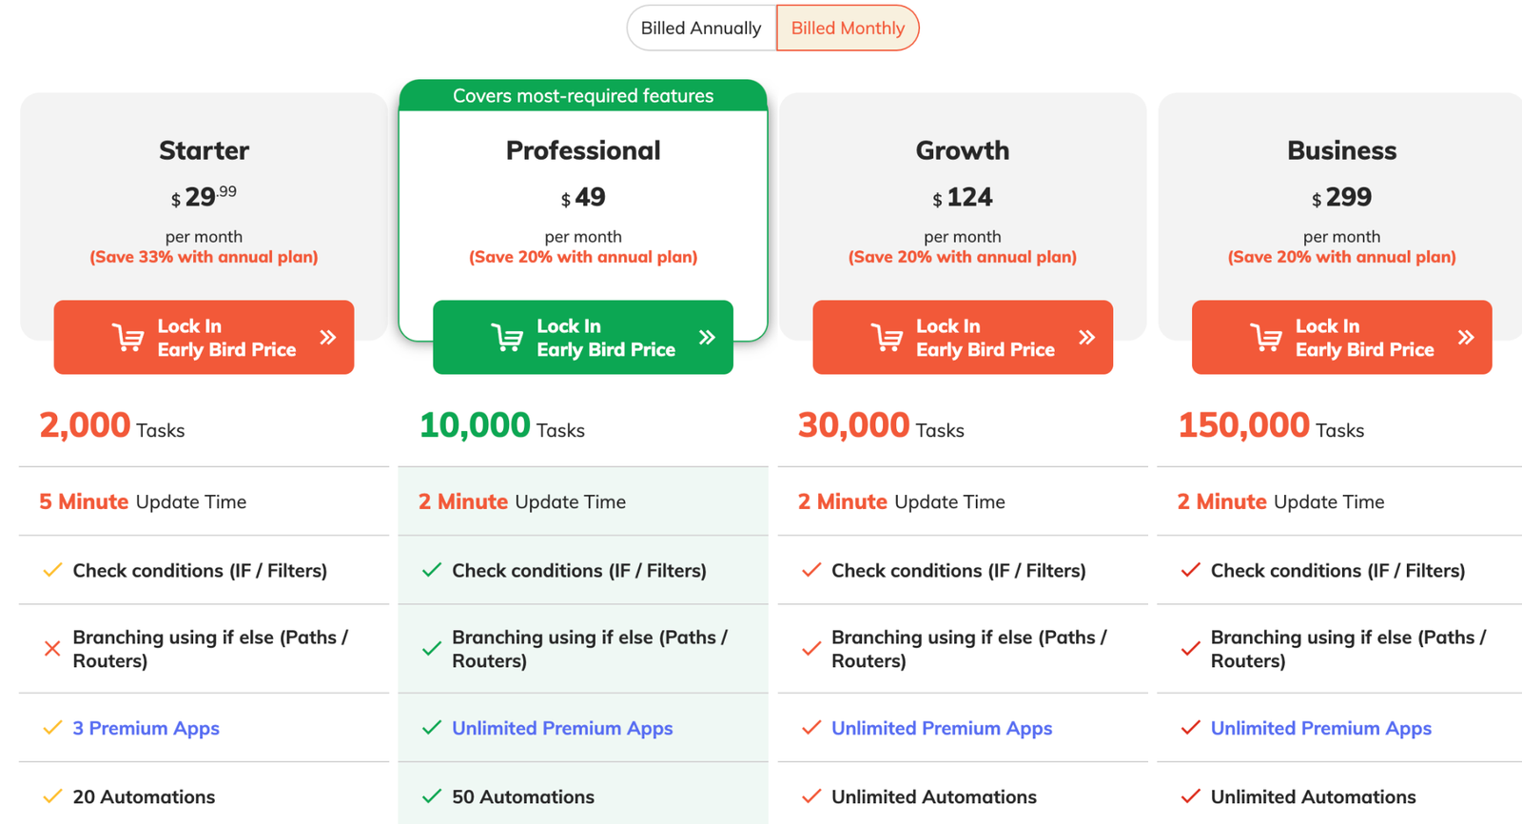Click Lock In Early Bird Price for Starter
The height and width of the screenshot is (824, 1522).
coord(204,338)
